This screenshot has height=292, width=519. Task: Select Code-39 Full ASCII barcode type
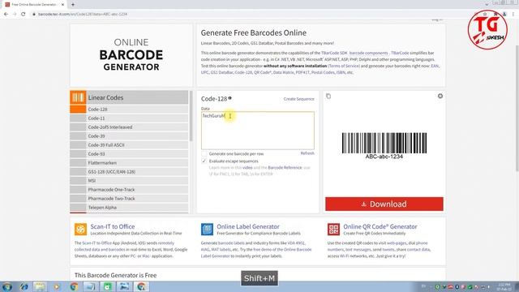[x=129, y=145]
